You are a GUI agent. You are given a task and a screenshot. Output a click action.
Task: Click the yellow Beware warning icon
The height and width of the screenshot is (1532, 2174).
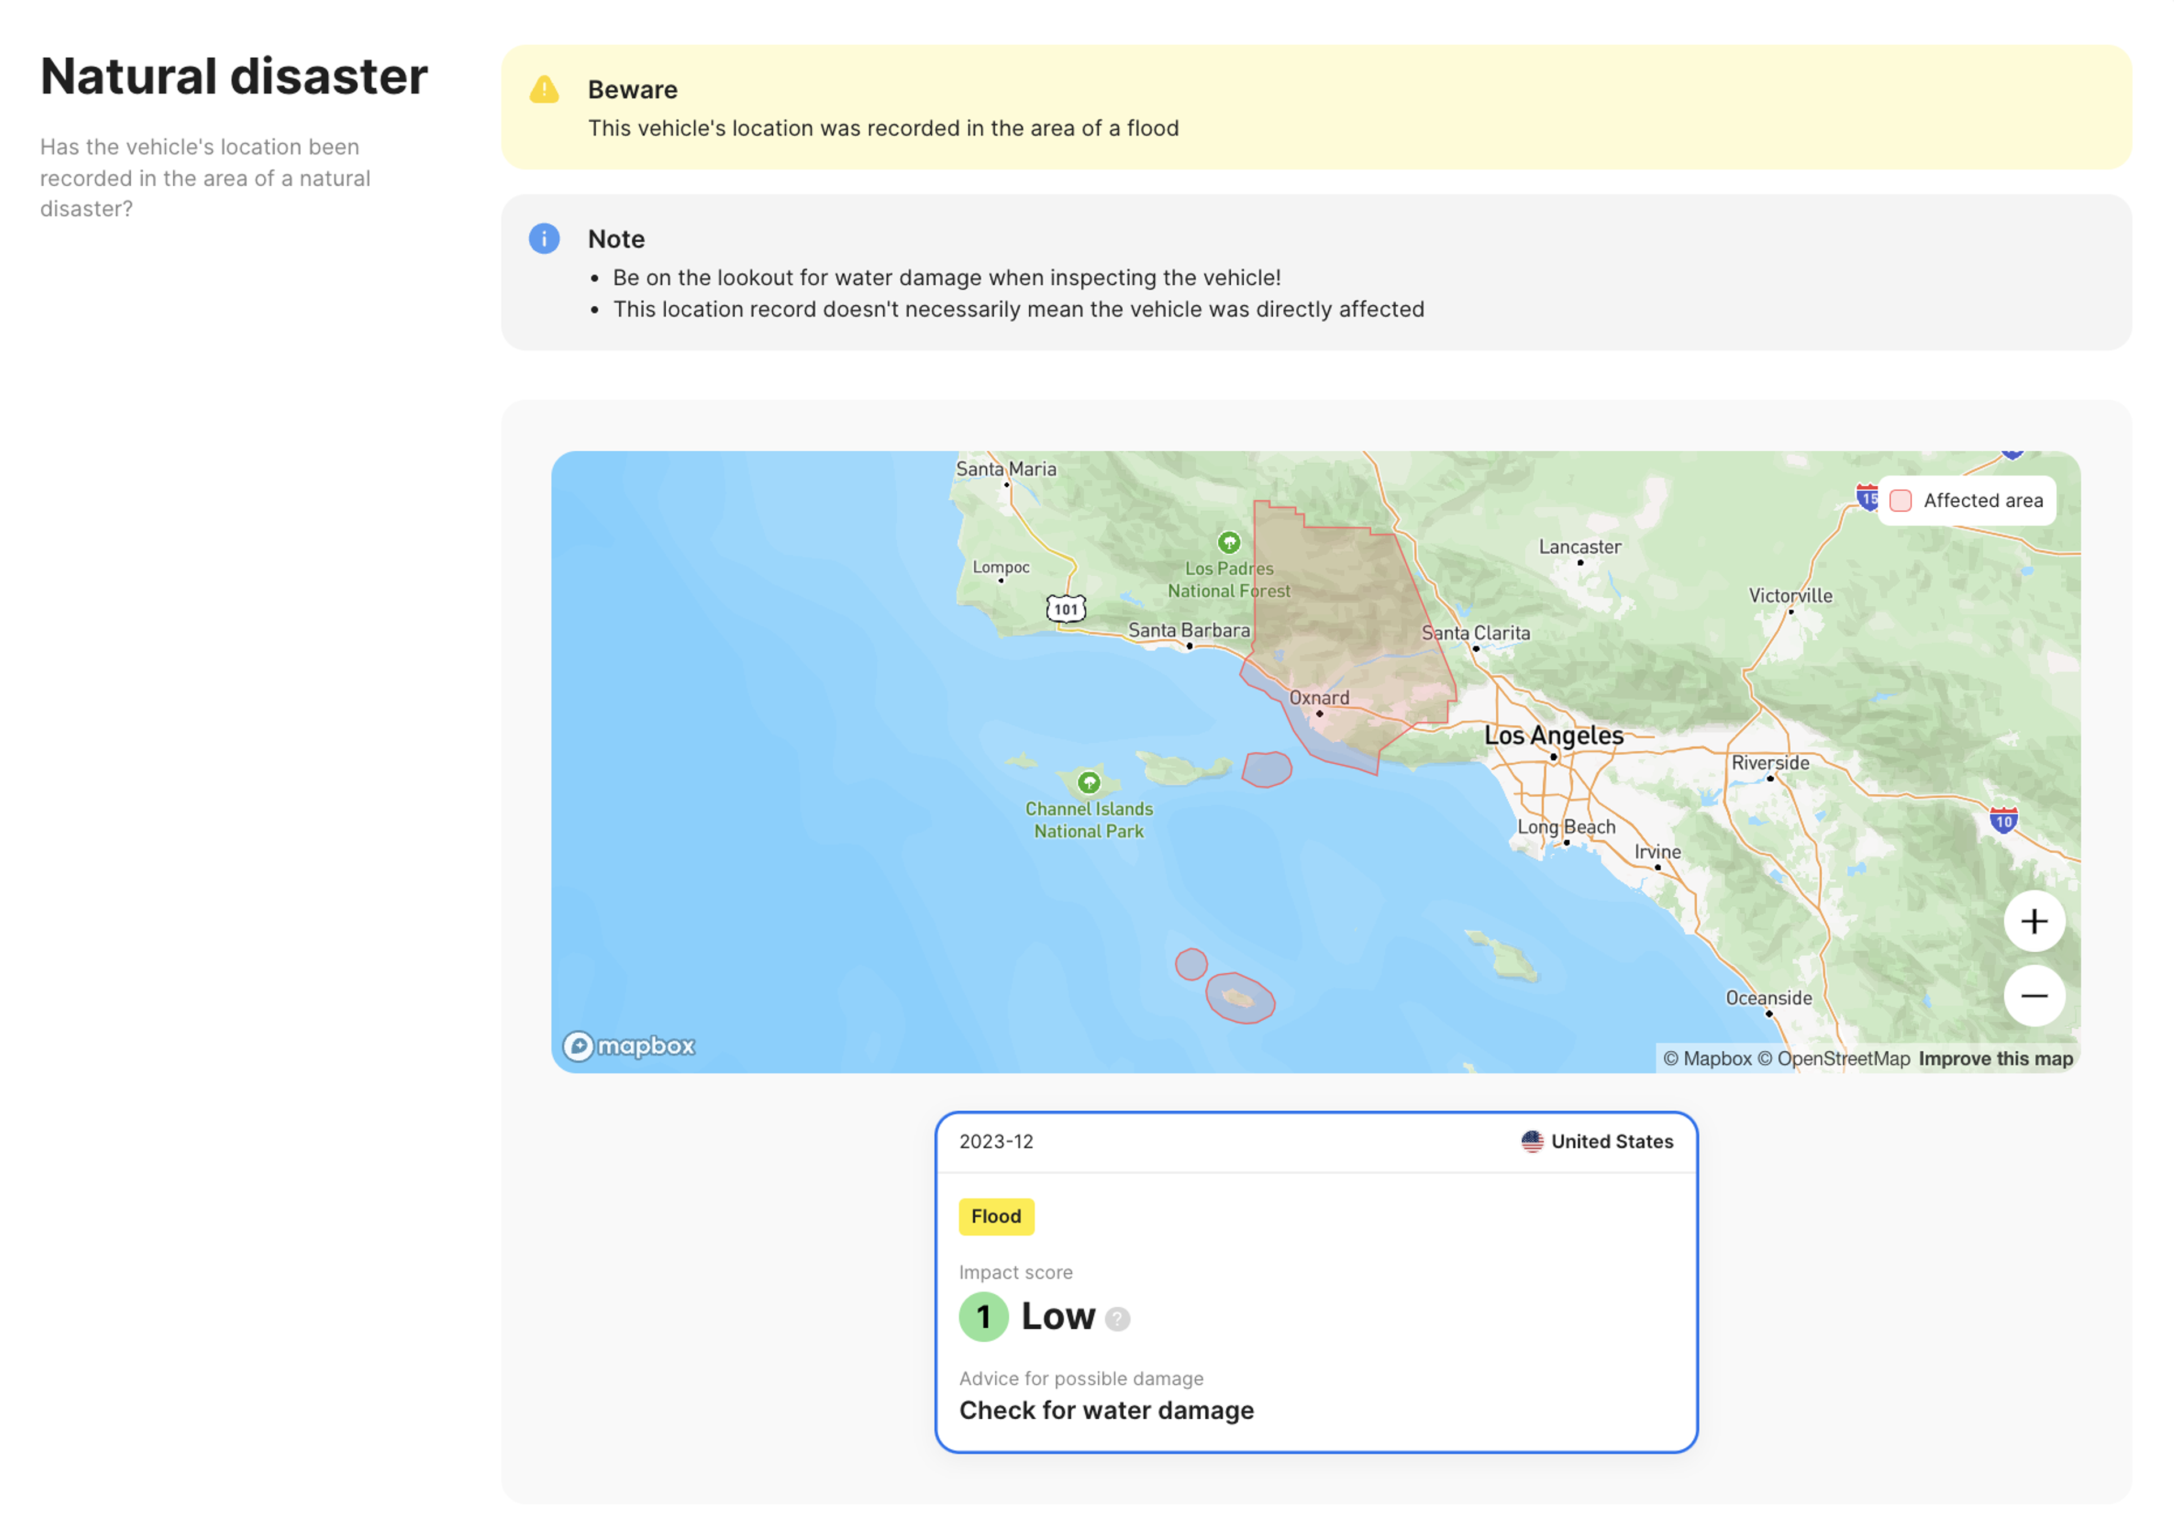(x=545, y=90)
